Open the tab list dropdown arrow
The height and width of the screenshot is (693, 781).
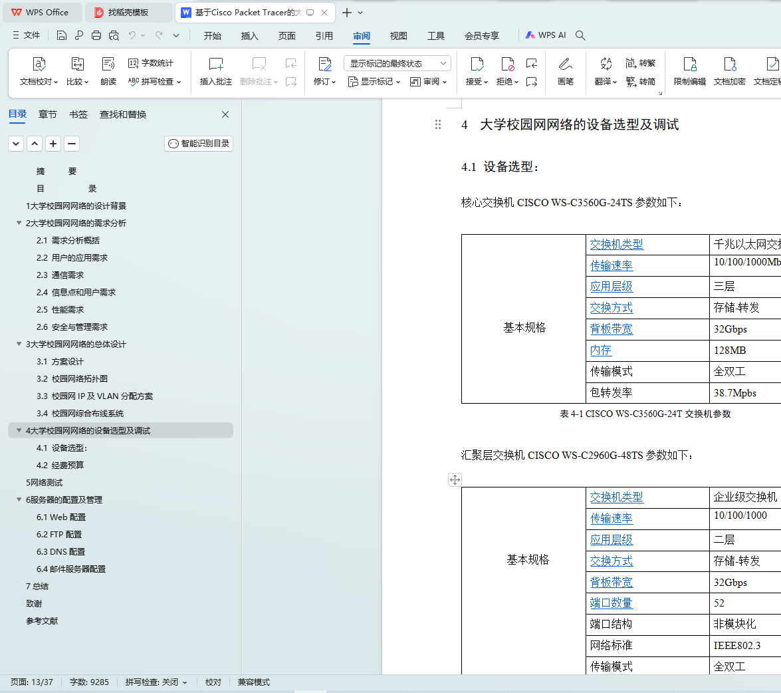click(x=361, y=13)
